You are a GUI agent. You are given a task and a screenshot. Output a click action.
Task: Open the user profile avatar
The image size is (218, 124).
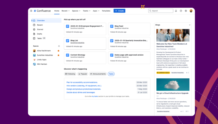pos(191,11)
